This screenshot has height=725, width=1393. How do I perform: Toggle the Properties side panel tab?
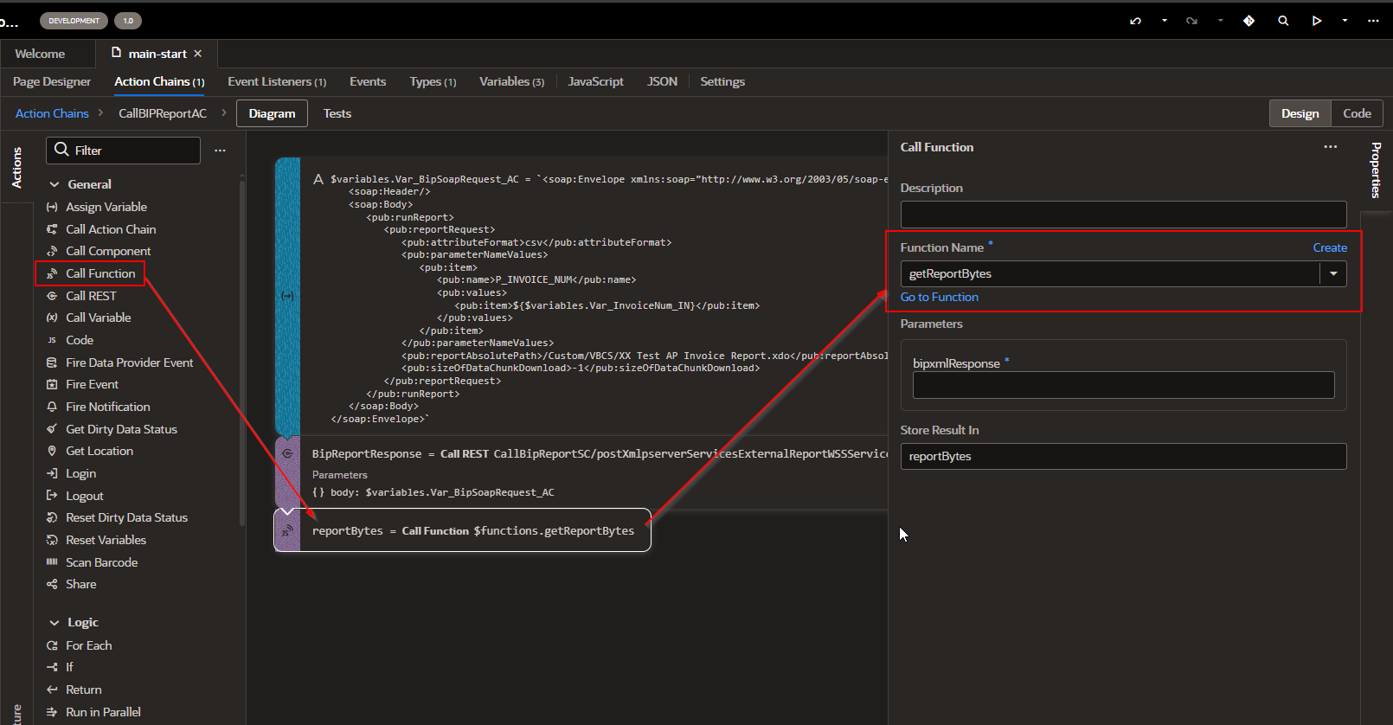(1376, 170)
